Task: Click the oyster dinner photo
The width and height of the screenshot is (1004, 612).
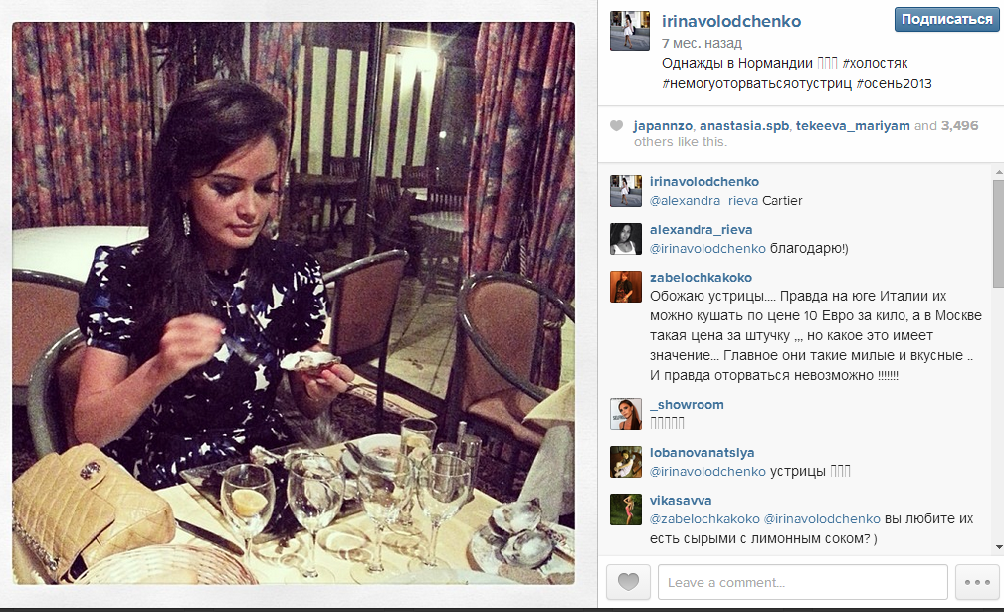Action: click(294, 304)
